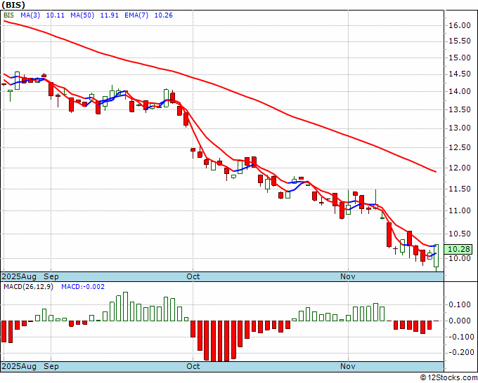This screenshot has width=478, height=383.
Task: Click the -0.200 MACD axis label
Action: click(x=460, y=352)
